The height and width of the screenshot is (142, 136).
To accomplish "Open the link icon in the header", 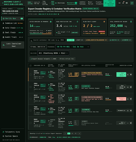I will (119, 3).
